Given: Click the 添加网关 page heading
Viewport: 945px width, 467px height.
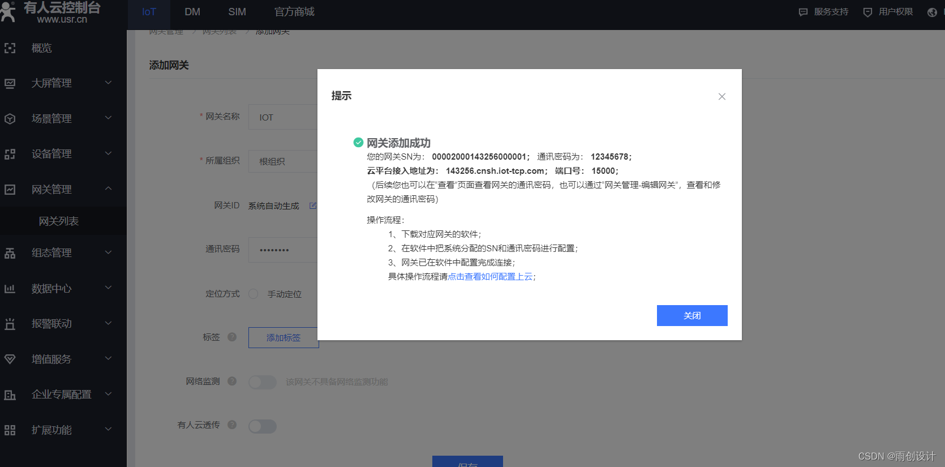Looking at the screenshot, I should pyautogui.click(x=169, y=66).
